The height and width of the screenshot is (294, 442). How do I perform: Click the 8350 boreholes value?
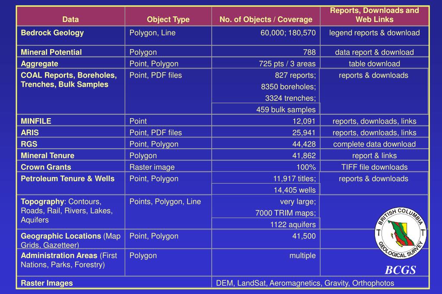288,87
